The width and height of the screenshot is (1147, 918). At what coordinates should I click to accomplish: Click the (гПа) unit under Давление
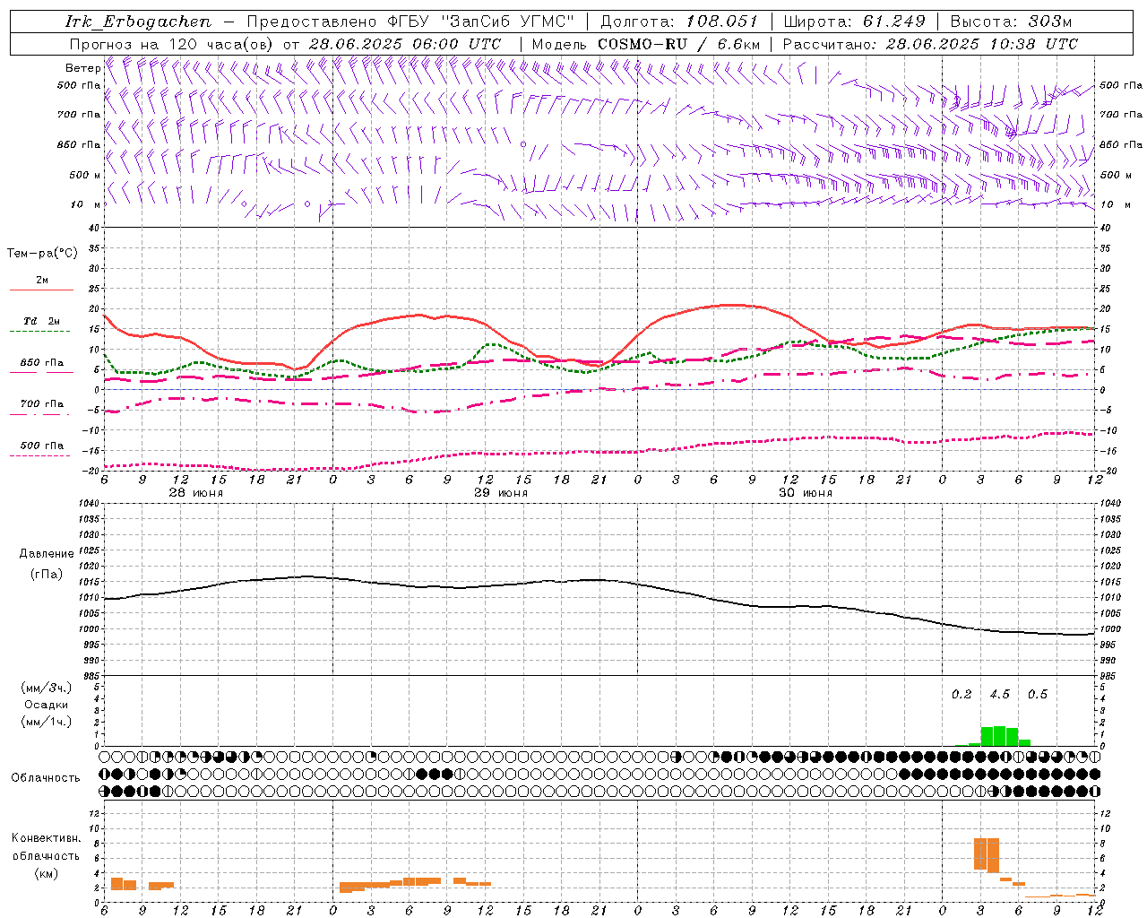click(46, 575)
